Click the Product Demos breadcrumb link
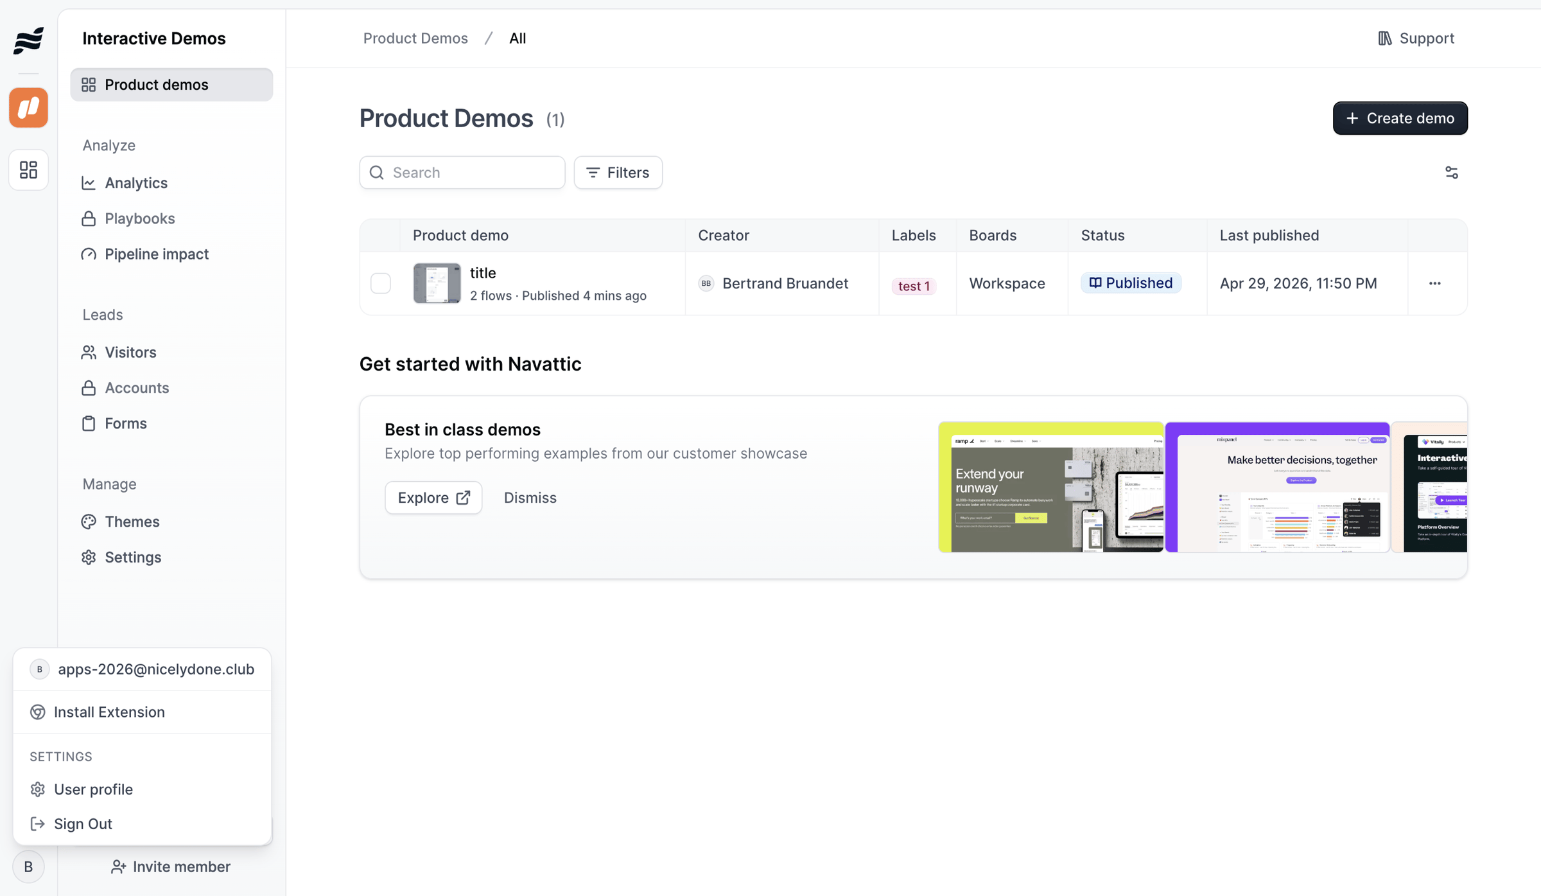 click(415, 39)
